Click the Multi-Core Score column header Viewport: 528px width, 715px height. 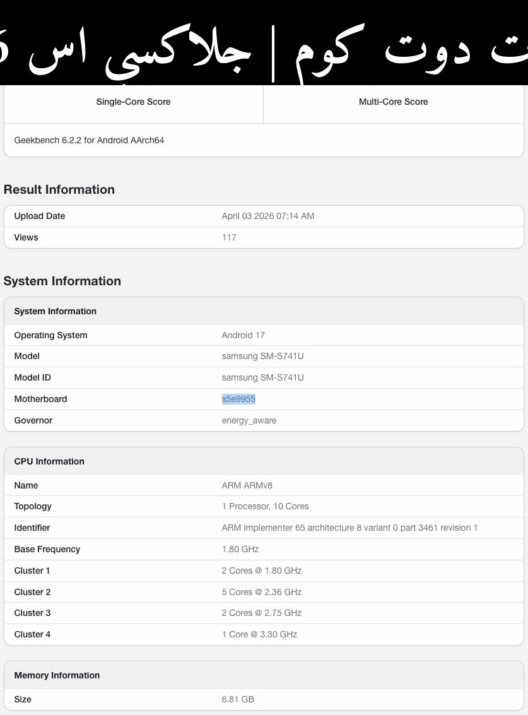pyautogui.click(x=393, y=102)
